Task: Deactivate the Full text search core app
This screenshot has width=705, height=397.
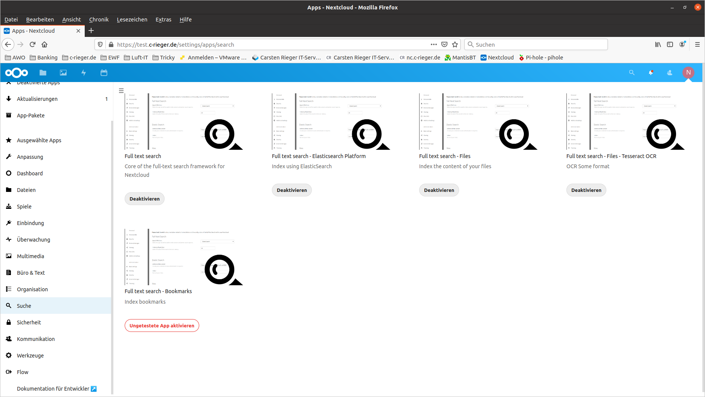Action: pyautogui.click(x=145, y=199)
